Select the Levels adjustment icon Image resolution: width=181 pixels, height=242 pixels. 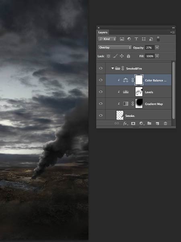(126, 92)
